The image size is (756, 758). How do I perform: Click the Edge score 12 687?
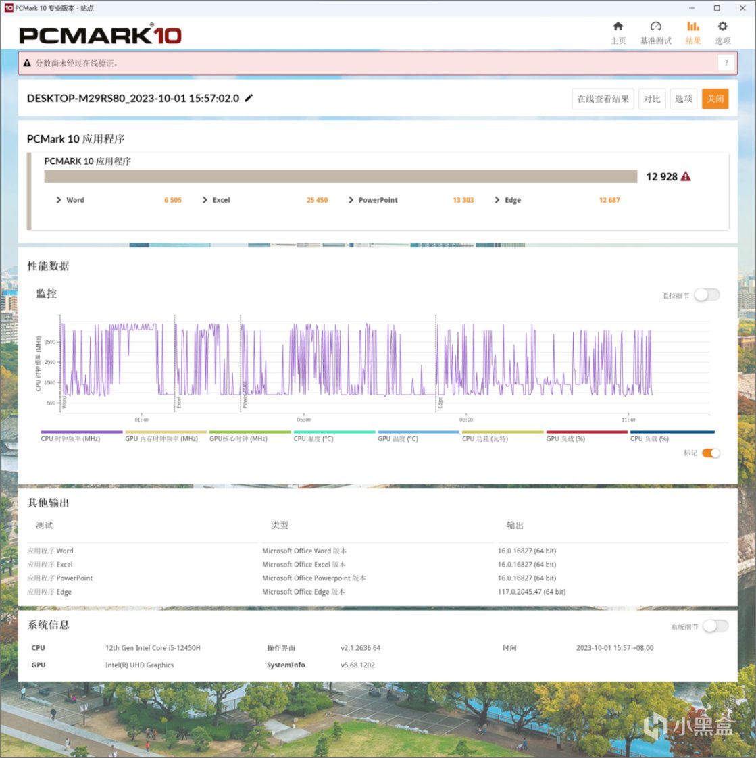(x=609, y=200)
